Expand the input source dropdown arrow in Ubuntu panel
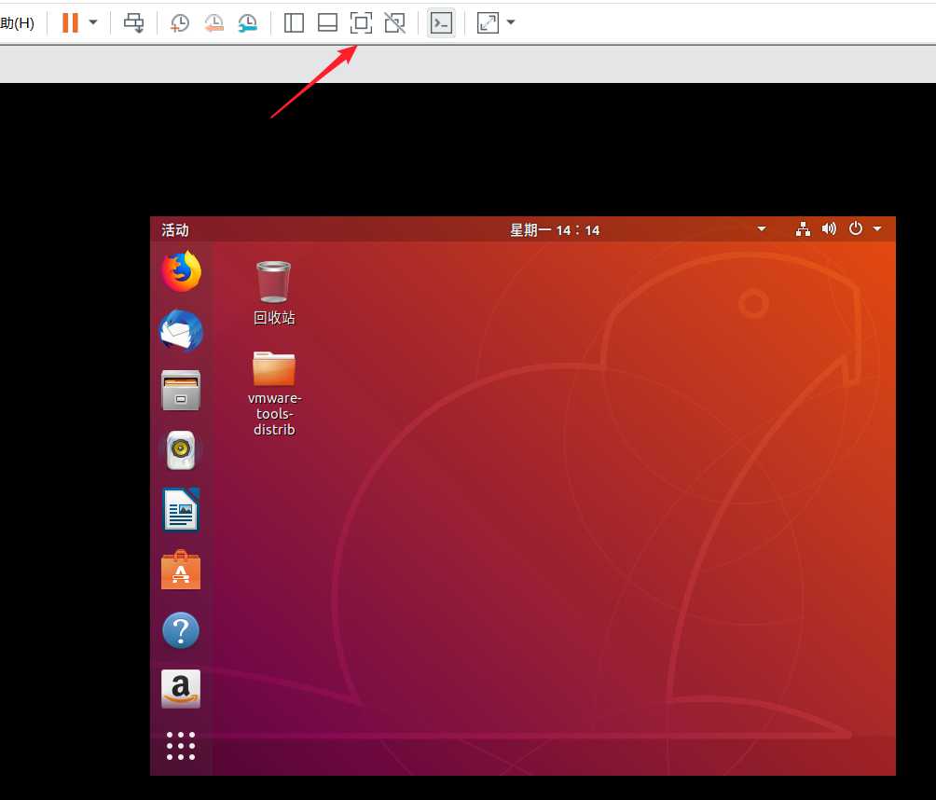This screenshot has height=800, width=936. pyautogui.click(x=762, y=228)
